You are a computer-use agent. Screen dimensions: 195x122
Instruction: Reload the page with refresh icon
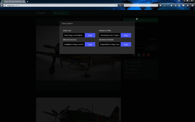[x=116, y=6]
